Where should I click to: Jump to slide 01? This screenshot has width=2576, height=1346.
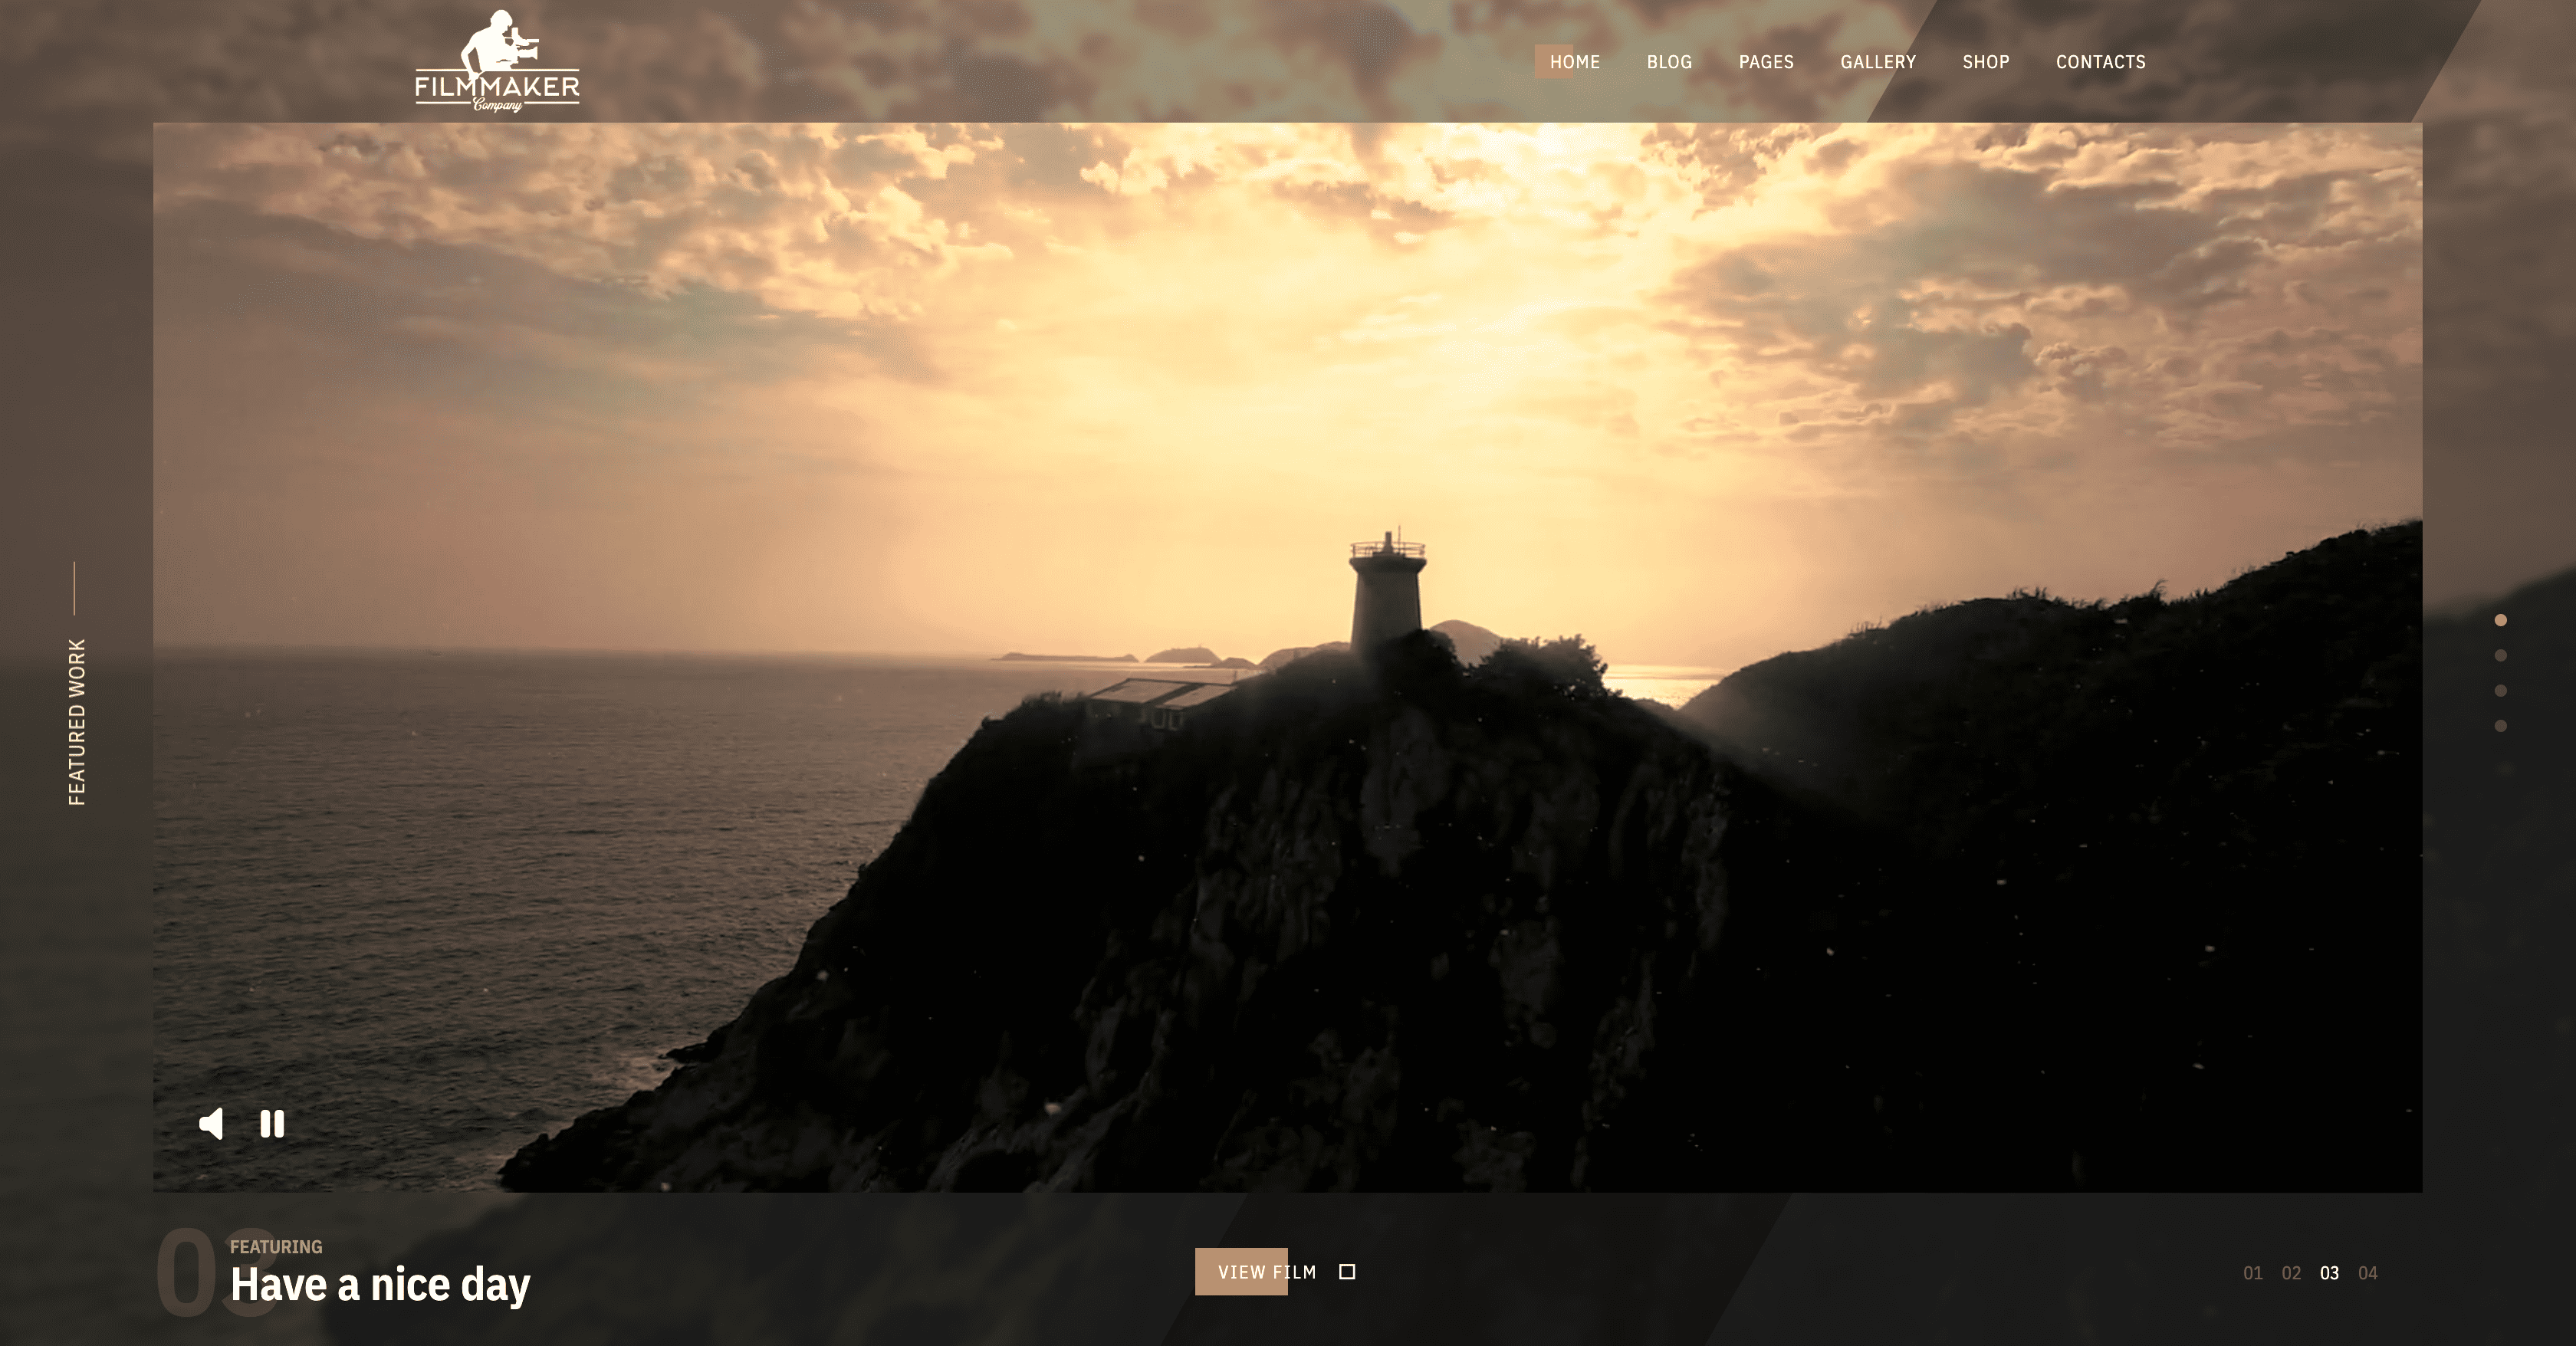(2252, 1273)
